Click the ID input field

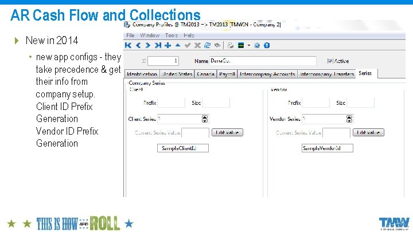tap(163, 61)
